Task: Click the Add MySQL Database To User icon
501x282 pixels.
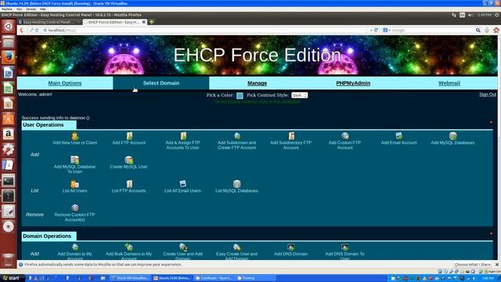Action: click(x=75, y=160)
